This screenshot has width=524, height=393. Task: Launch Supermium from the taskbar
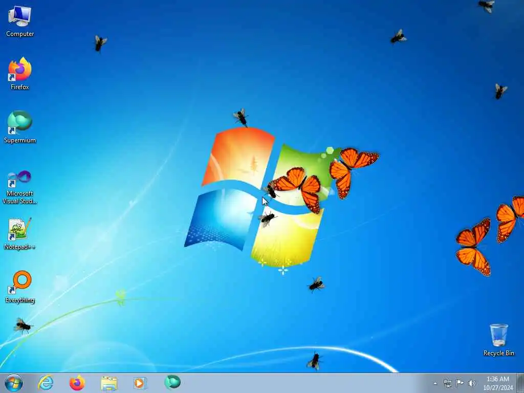(x=172, y=383)
